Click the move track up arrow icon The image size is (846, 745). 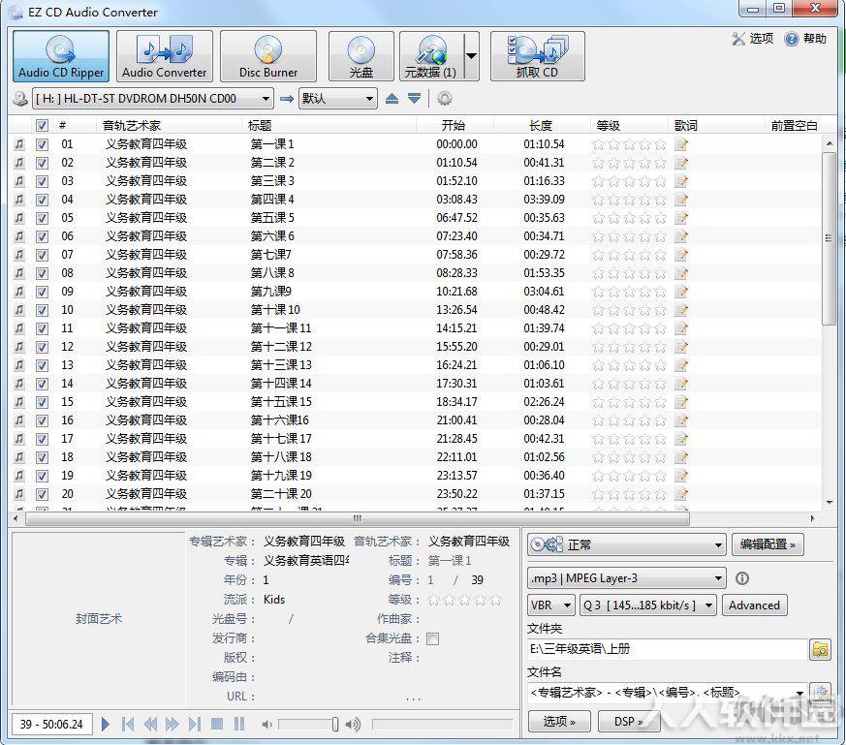point(392,98)
